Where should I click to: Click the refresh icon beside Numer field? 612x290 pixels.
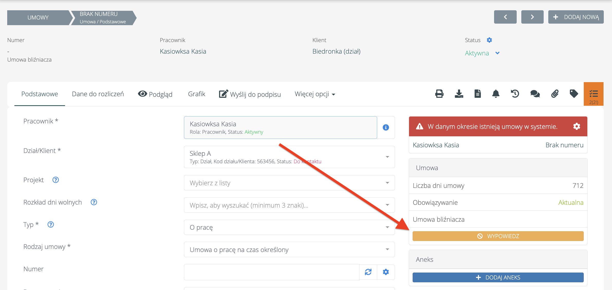click(x=368, y=272)
